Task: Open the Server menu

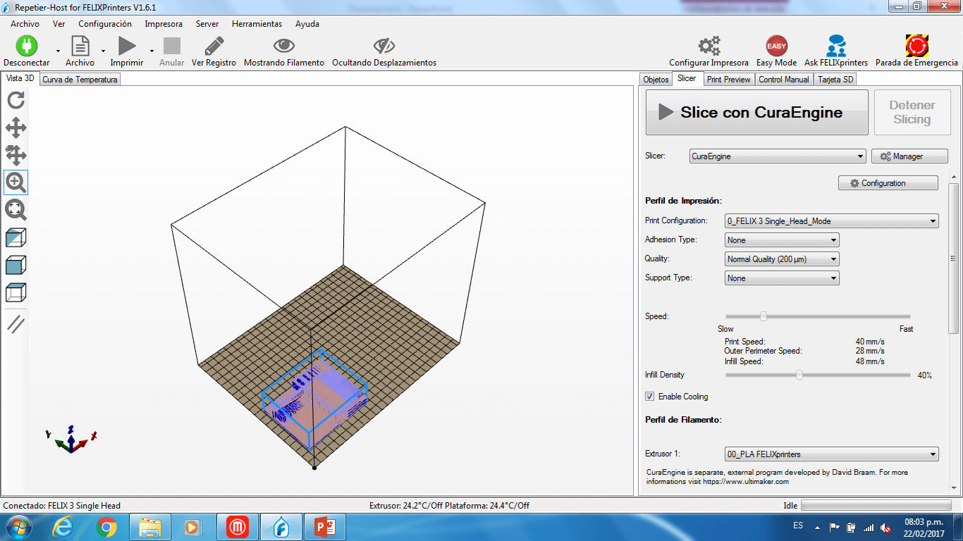Action: [207, 24]
